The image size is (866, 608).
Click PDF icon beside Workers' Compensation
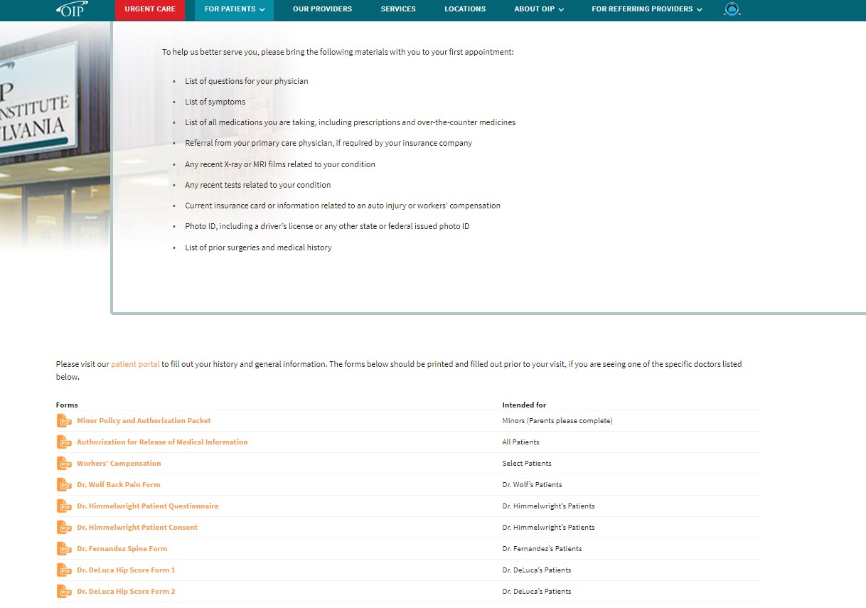tap(65, 464)
